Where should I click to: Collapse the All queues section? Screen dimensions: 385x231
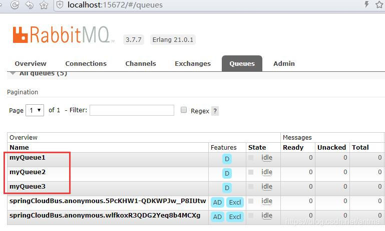tap(13, 73)
